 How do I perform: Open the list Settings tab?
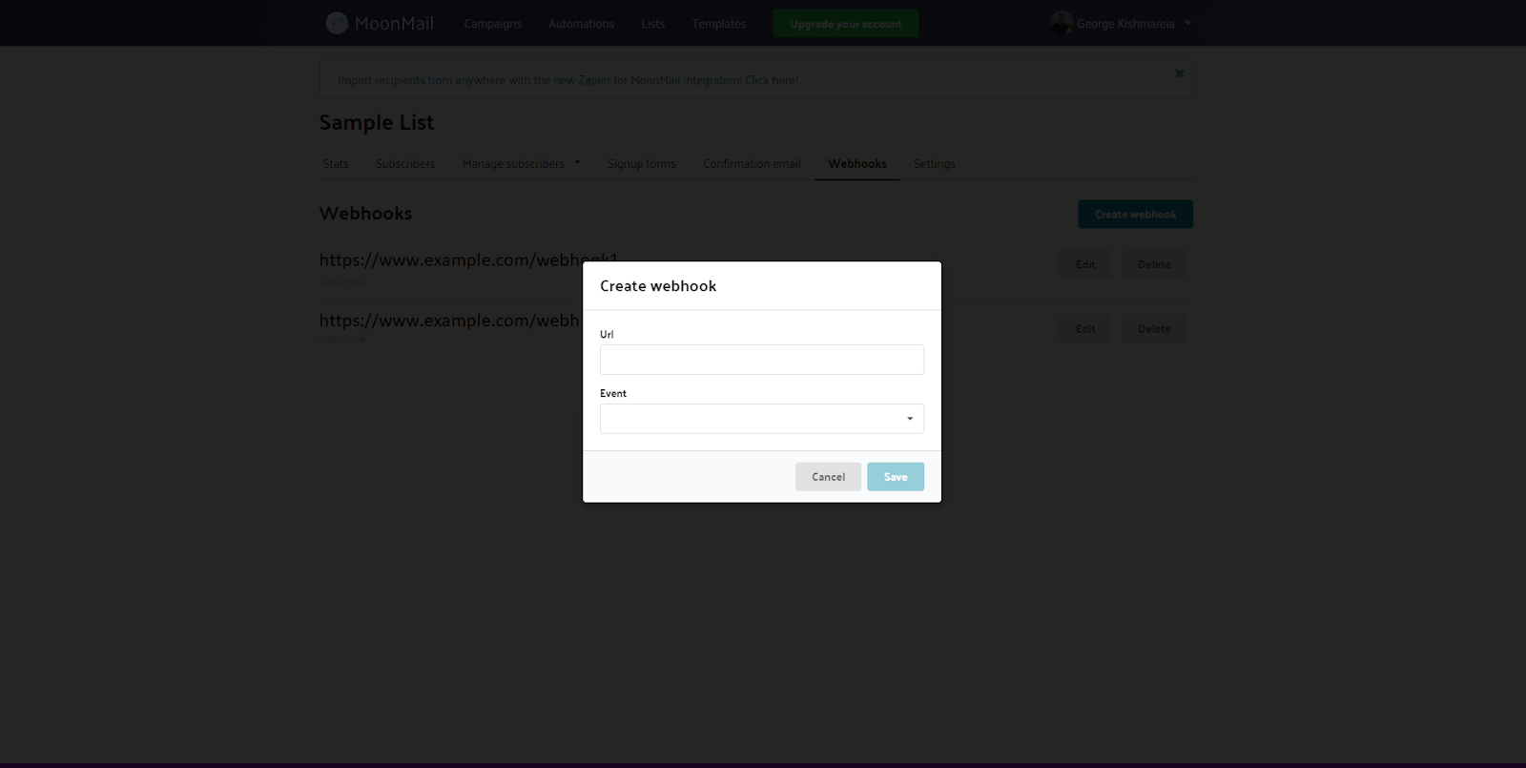click(x=935, y=164)
